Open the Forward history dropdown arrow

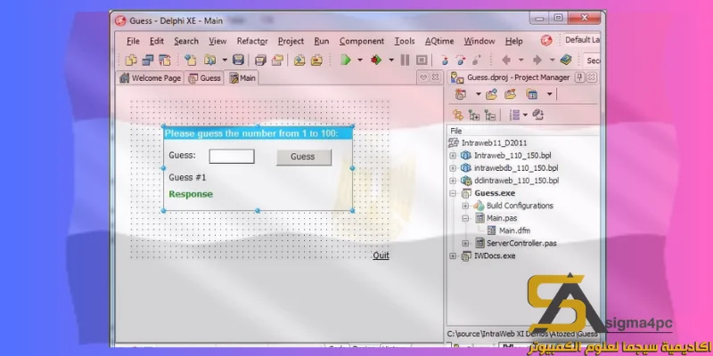tap(552, 60)
